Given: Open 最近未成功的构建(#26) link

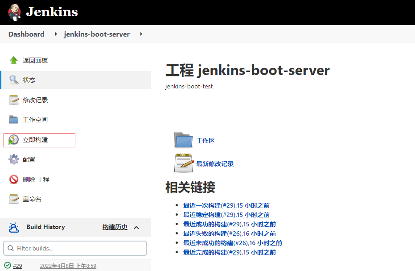Looking at the screenshot, I should point(233,243).
